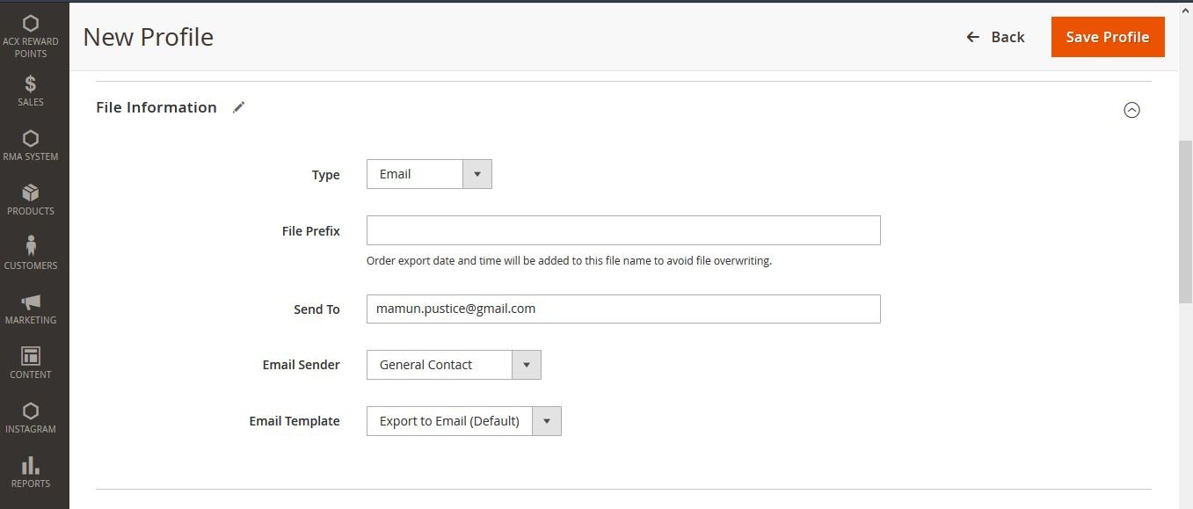Open the Marketing sidebar menu
Image resolution: width=1193 pixels, height=509 pixels.
(31, 309)
